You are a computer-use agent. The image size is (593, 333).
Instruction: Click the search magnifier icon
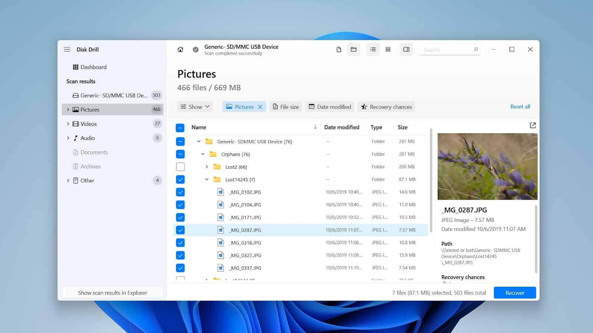476,49
